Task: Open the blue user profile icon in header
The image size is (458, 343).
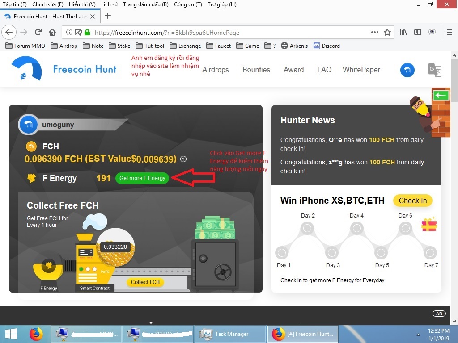Action: (407, 70)
